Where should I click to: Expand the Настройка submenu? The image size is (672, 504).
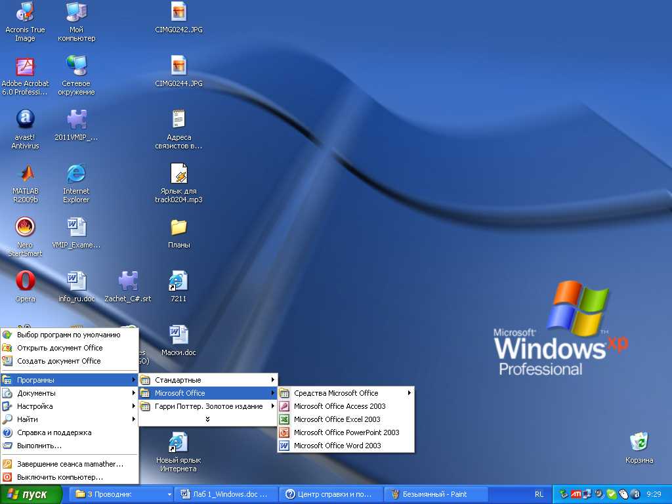click(x=70, y=406)
